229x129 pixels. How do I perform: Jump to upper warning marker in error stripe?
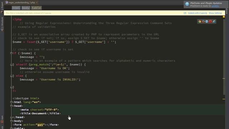tap(224, 78)
